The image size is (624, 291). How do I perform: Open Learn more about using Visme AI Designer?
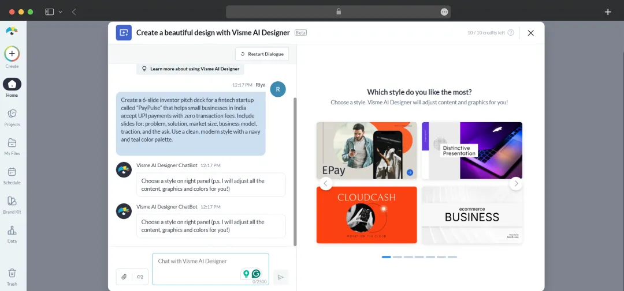point(190,69)
